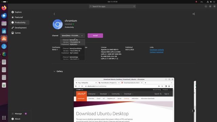Click the Install button
This screenshot has width=217, height=122.
(95, 36)
